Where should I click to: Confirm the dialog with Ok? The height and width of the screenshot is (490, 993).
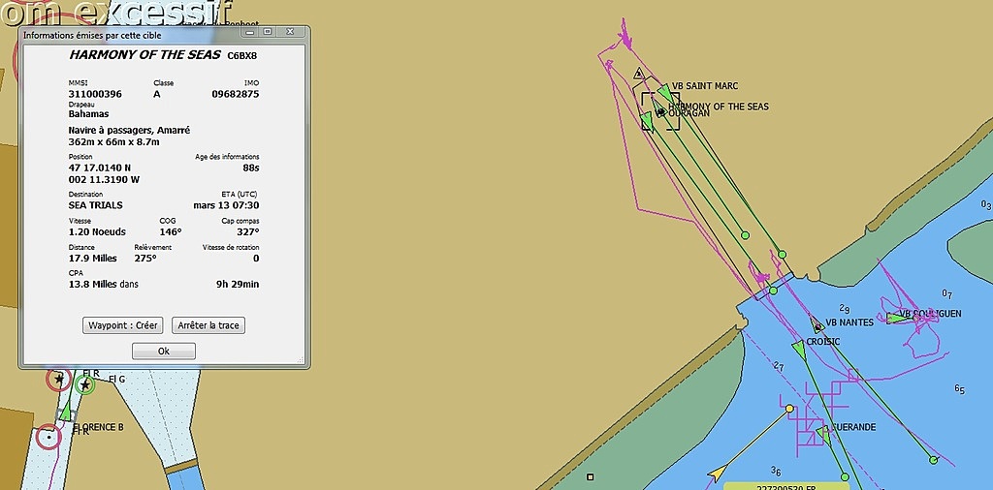pos(163,351)
